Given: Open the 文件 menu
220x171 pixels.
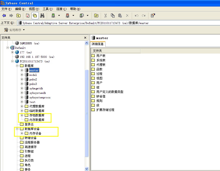Looking at the screenshot, I should click(x=6, y=9).
